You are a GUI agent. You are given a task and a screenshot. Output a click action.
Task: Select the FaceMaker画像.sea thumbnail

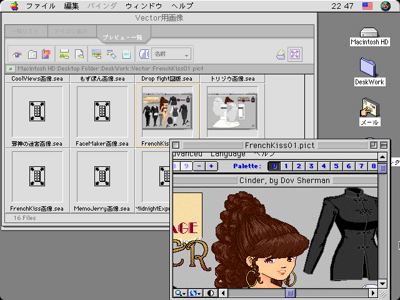coord(102,111)
